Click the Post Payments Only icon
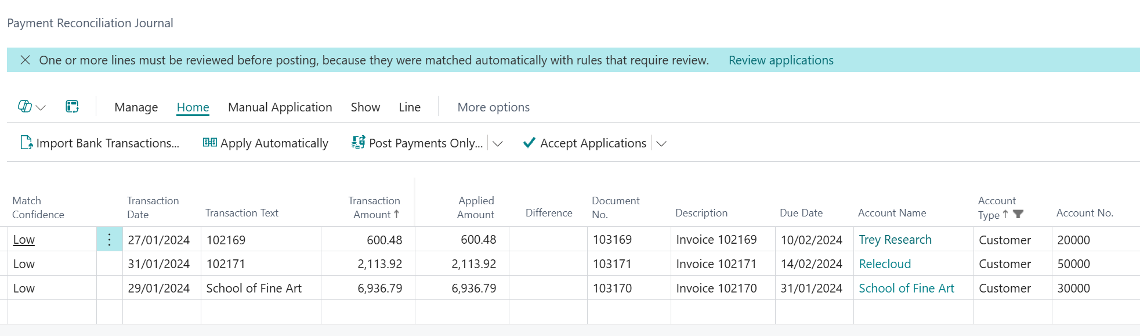This screenshot has width=1140, height=336. (x=359, y=143)
